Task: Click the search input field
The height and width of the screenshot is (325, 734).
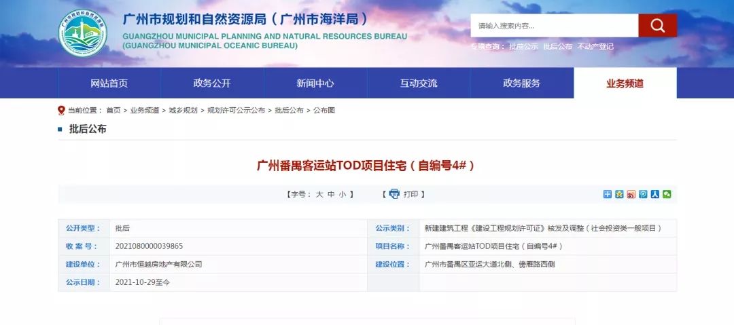Action: coord(554,26)
